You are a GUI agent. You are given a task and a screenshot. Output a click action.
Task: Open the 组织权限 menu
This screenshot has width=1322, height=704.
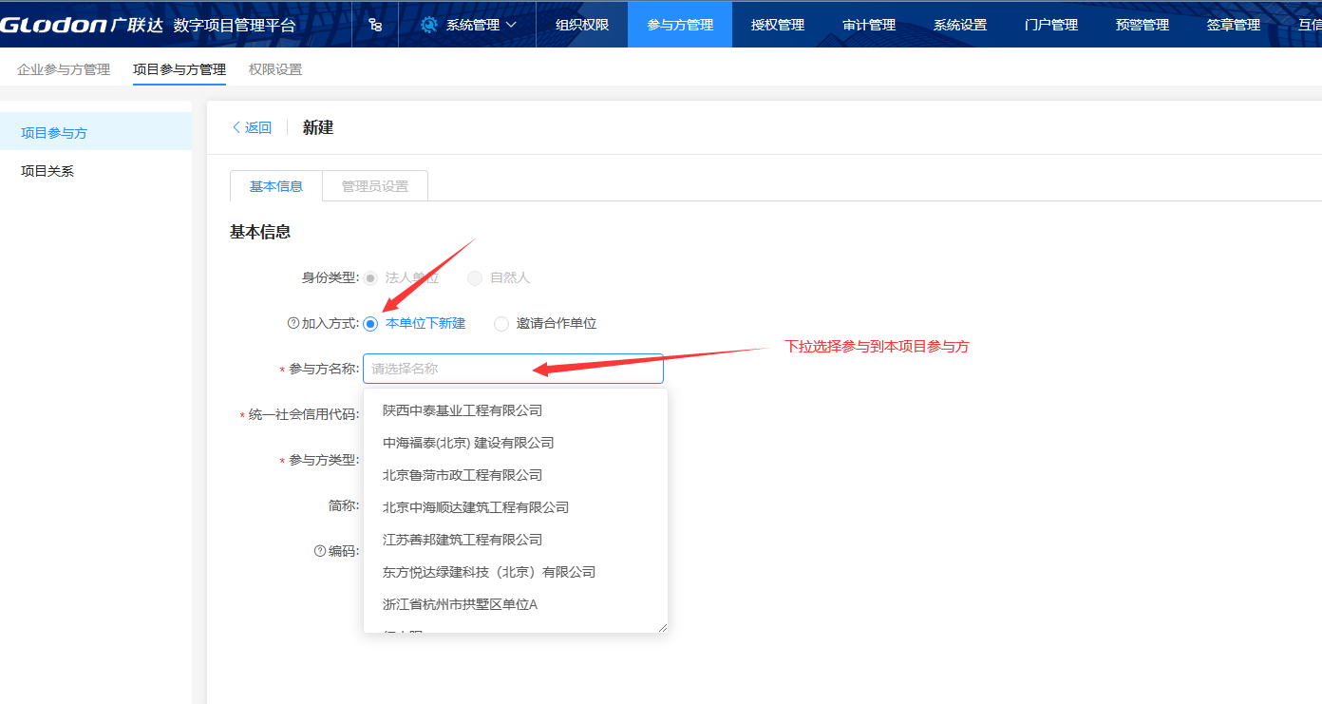582,25
